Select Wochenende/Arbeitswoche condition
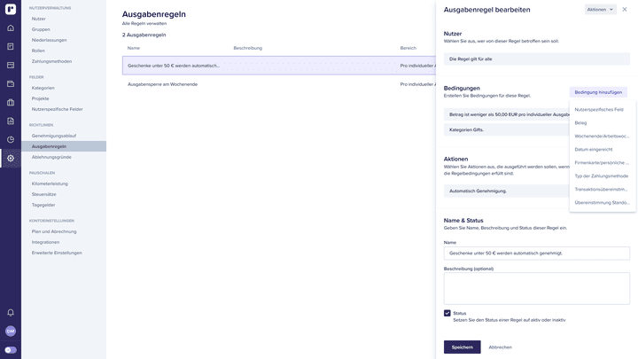The height and width of the screenshot is (359, 638). pos(603,137)
